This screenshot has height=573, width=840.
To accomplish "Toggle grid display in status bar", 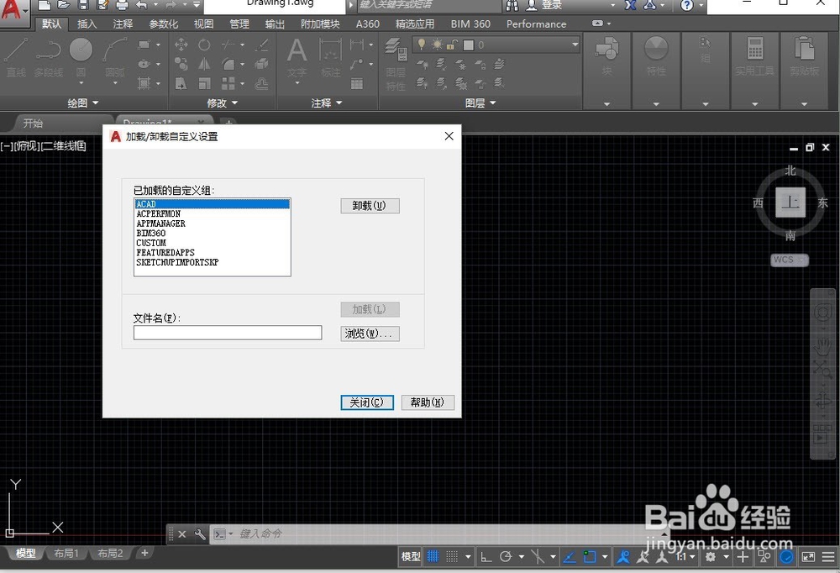I will pos(433,557).
